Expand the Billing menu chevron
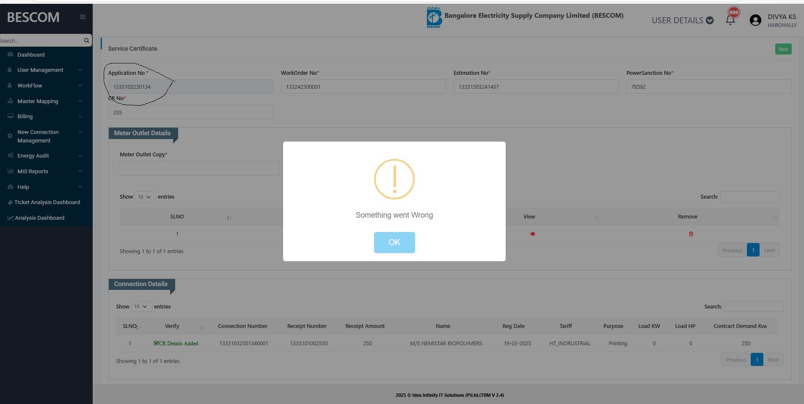The width and height of the screenshot is (804, 404). [80, 117]
